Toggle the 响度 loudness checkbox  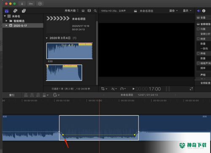coord(198,39)
